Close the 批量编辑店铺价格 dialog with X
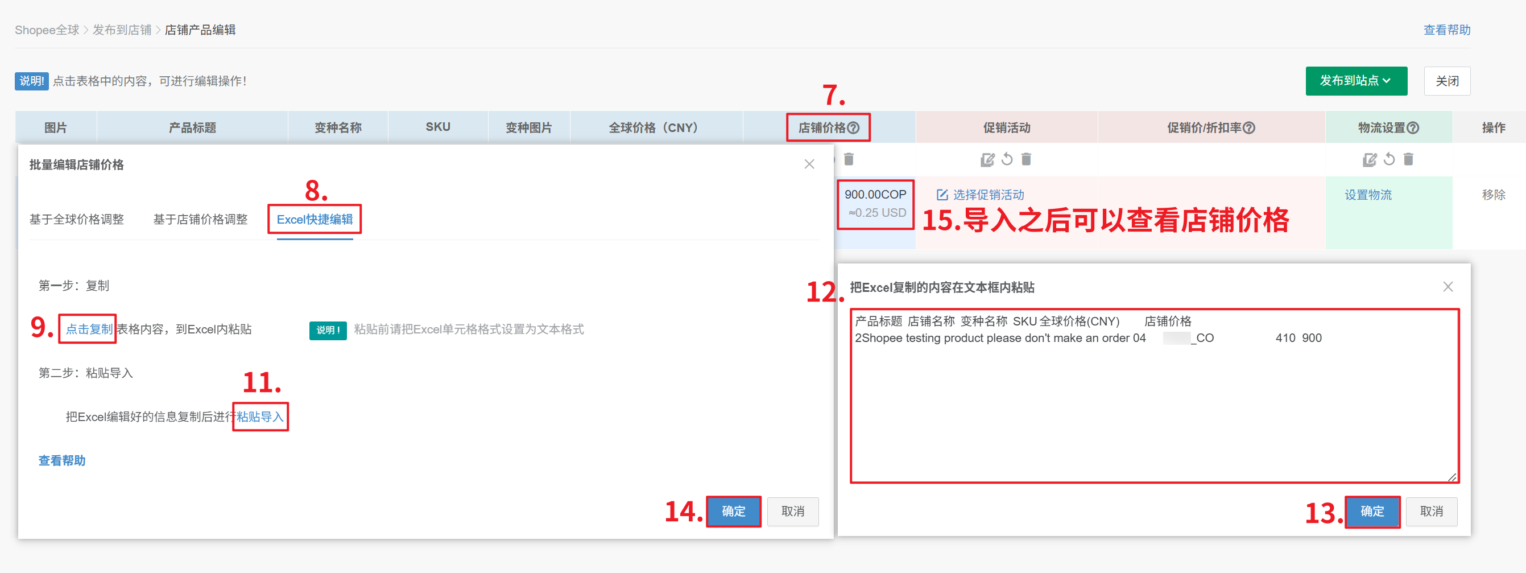 [809, 164]
